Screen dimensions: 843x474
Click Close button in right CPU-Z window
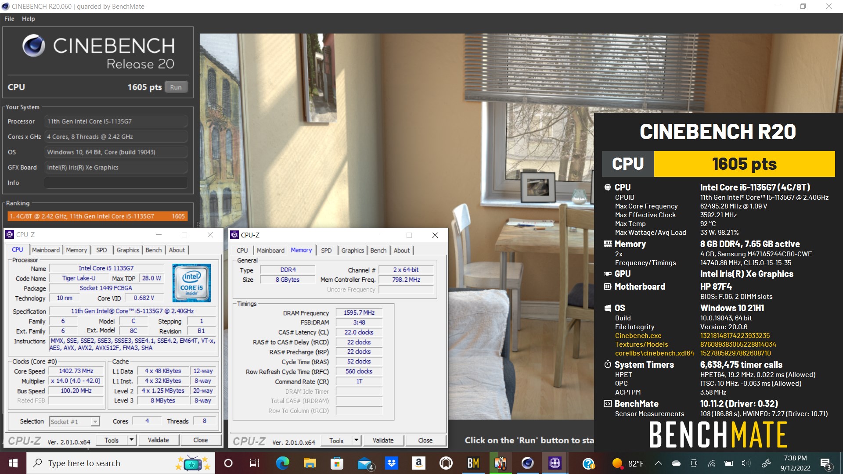pos(425,440)
